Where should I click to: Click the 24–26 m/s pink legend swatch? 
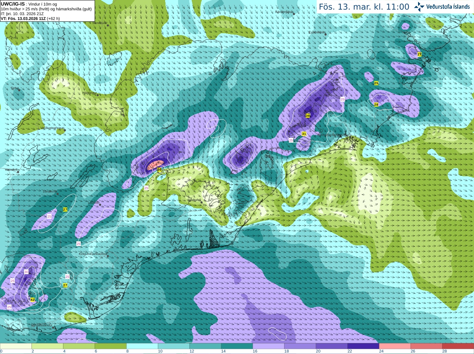point(395,346)
